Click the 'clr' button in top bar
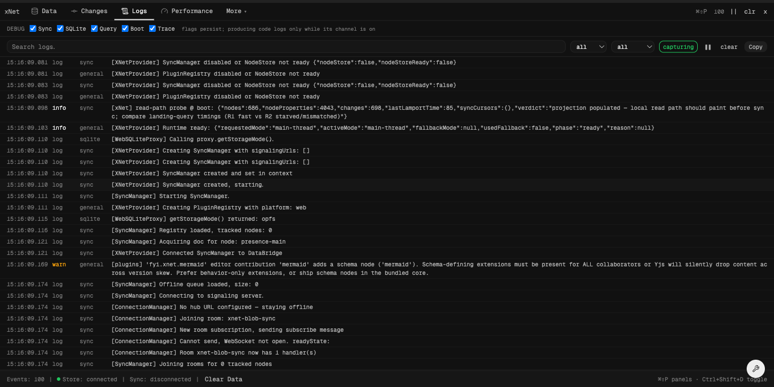 click(750, 11)
